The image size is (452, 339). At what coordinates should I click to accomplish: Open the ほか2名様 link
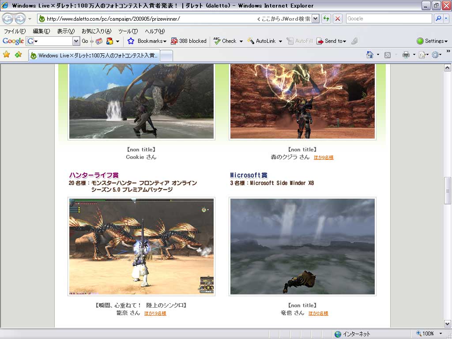pyautogui.click(x=318, y=313)
